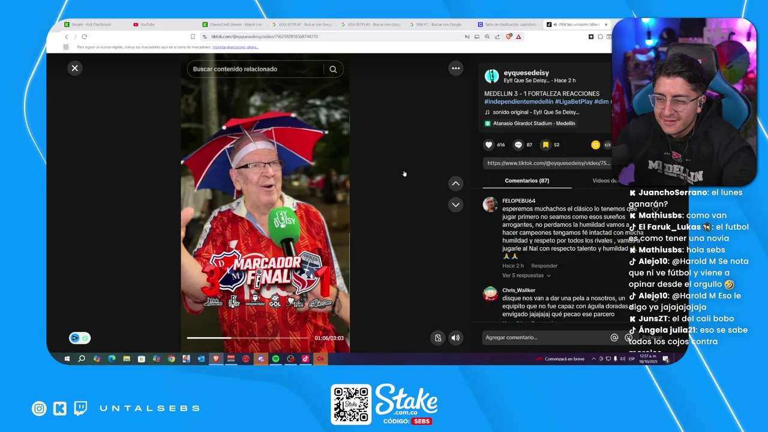Open the eyquesedeisy profile avatar
This screenshot has width=768, height=432.
(x=491, y=76)
